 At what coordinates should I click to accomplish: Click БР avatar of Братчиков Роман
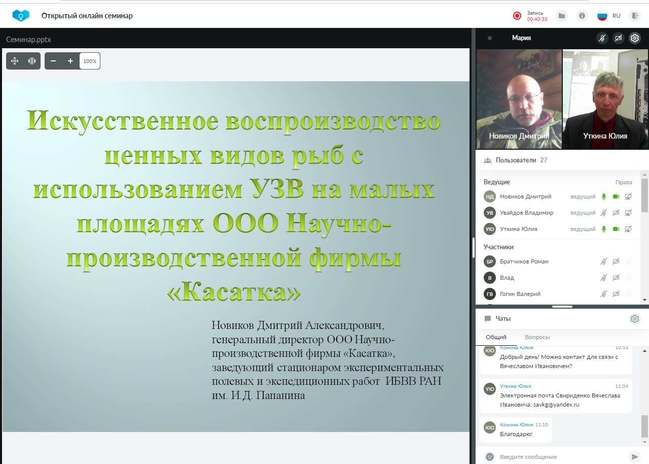pyautogui.click(x=490, y=261)
